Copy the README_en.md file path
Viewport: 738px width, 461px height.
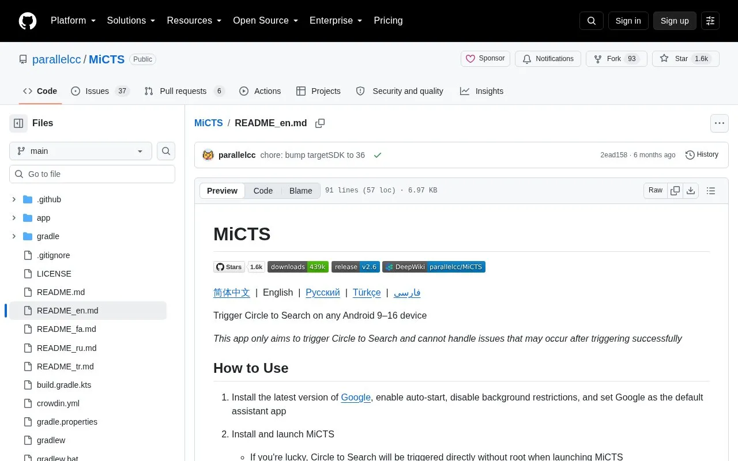click(320, 123)
